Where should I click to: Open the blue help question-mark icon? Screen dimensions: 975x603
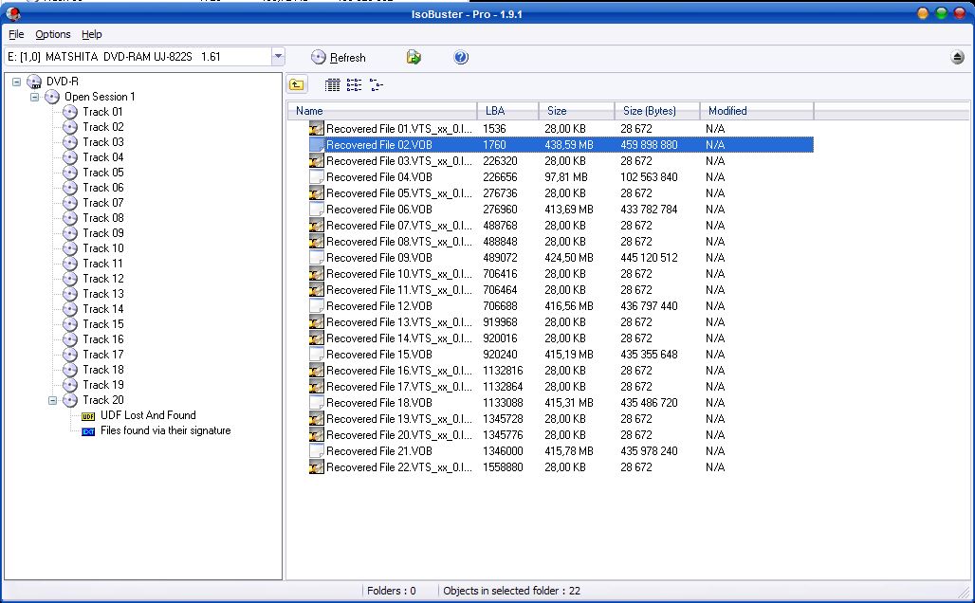point(461,57)
